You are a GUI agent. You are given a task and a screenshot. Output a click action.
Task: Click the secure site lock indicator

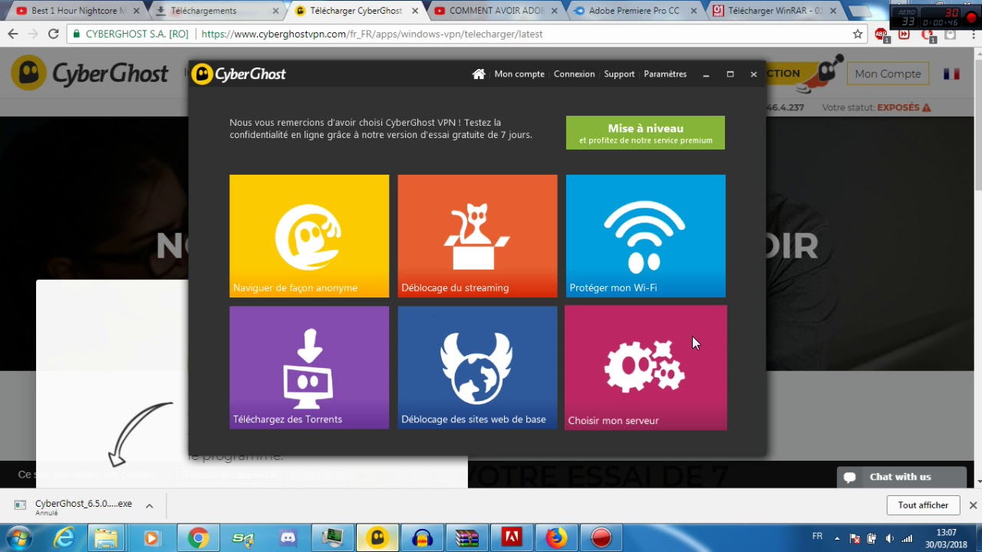pos(77,34)
